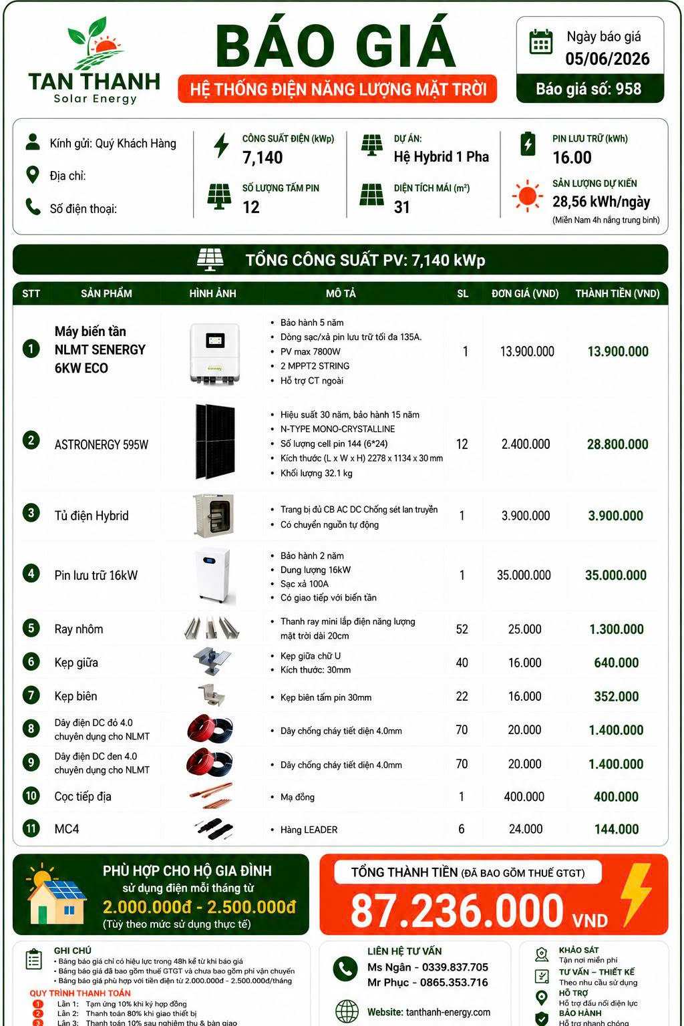
Task: Click the date 05/06/2026
Action: tap(607, 59)
